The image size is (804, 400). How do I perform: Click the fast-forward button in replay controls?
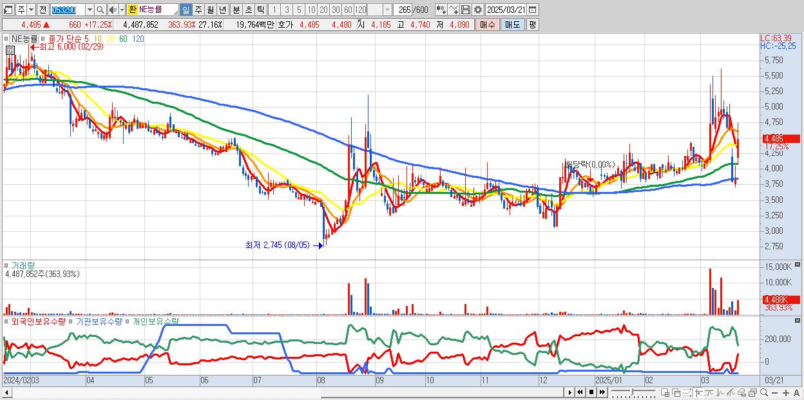tap(602, 392)
